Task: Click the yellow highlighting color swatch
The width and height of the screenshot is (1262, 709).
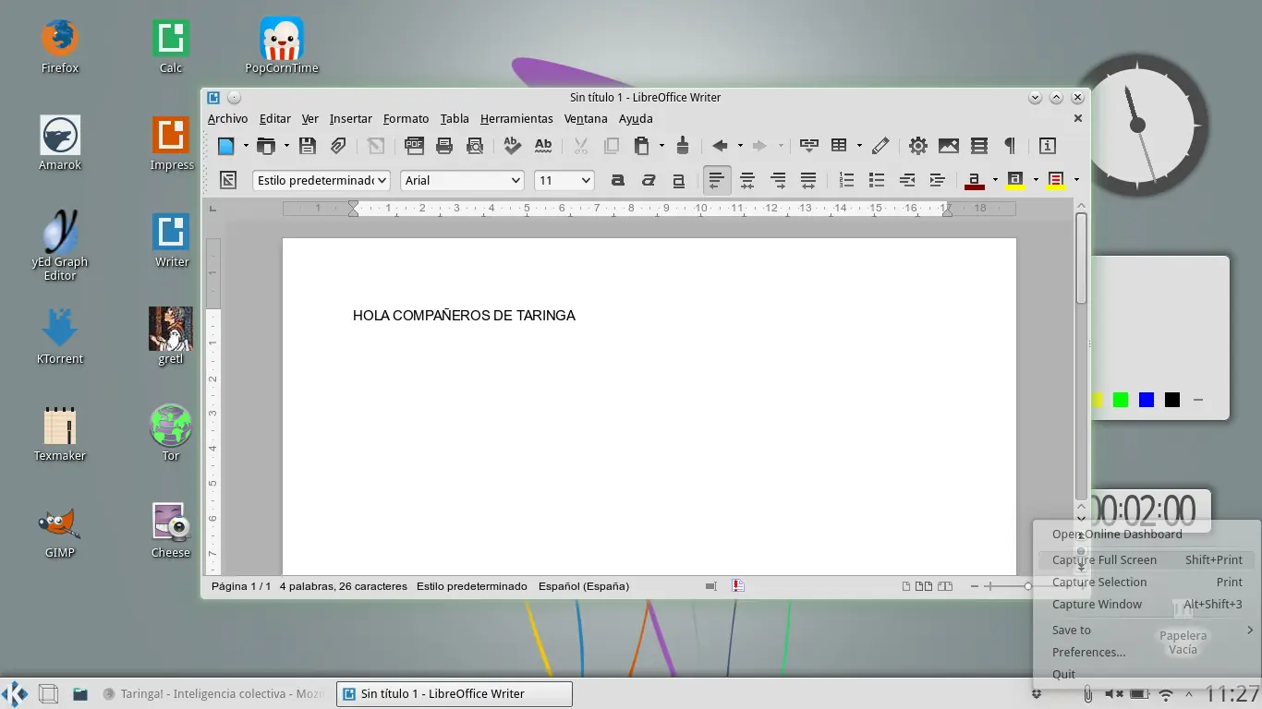Action: click(x=1014, y=180)
